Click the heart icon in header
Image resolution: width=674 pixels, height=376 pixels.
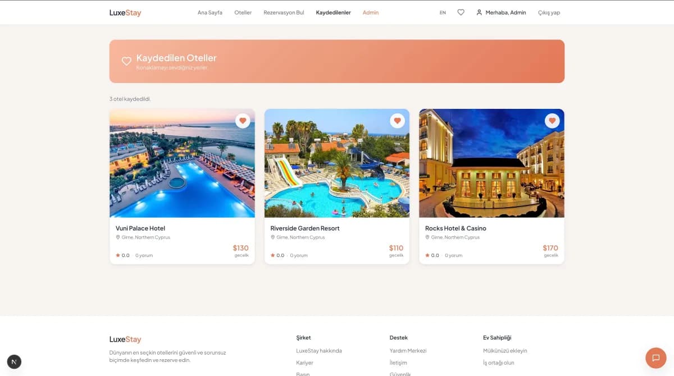click(461, 12)
